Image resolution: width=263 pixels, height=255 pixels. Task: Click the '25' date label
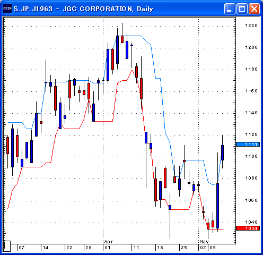[184, 248]
